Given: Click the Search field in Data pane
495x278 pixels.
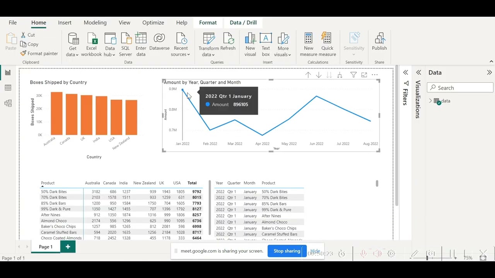Looking at the screenshot, I should [460, 88].
